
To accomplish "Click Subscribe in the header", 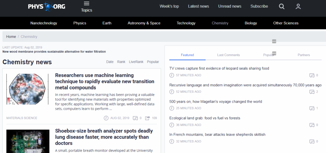I will 259,6.
